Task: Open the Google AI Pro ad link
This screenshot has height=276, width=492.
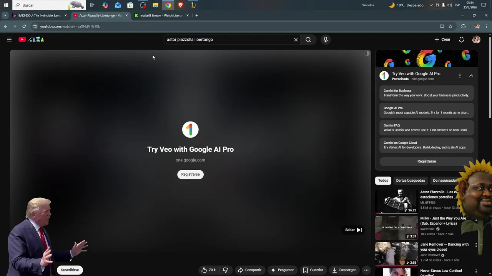Action: tap(427, 110)
